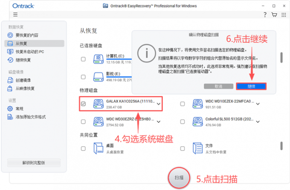Open the apps grid icon
The image size is (290, 190).
click(x=284, y=15)
